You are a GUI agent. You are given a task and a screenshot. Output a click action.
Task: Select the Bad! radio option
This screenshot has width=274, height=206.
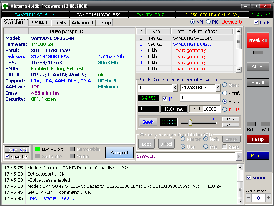click(x=225, y=110)
